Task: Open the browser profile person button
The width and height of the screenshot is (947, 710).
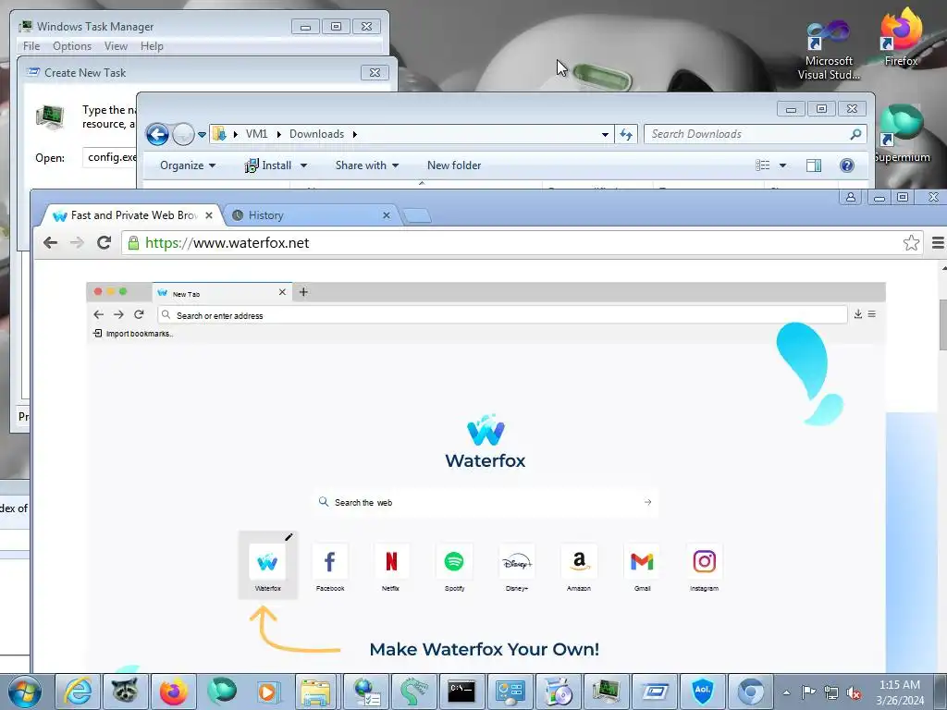Action: pos(851,197)
